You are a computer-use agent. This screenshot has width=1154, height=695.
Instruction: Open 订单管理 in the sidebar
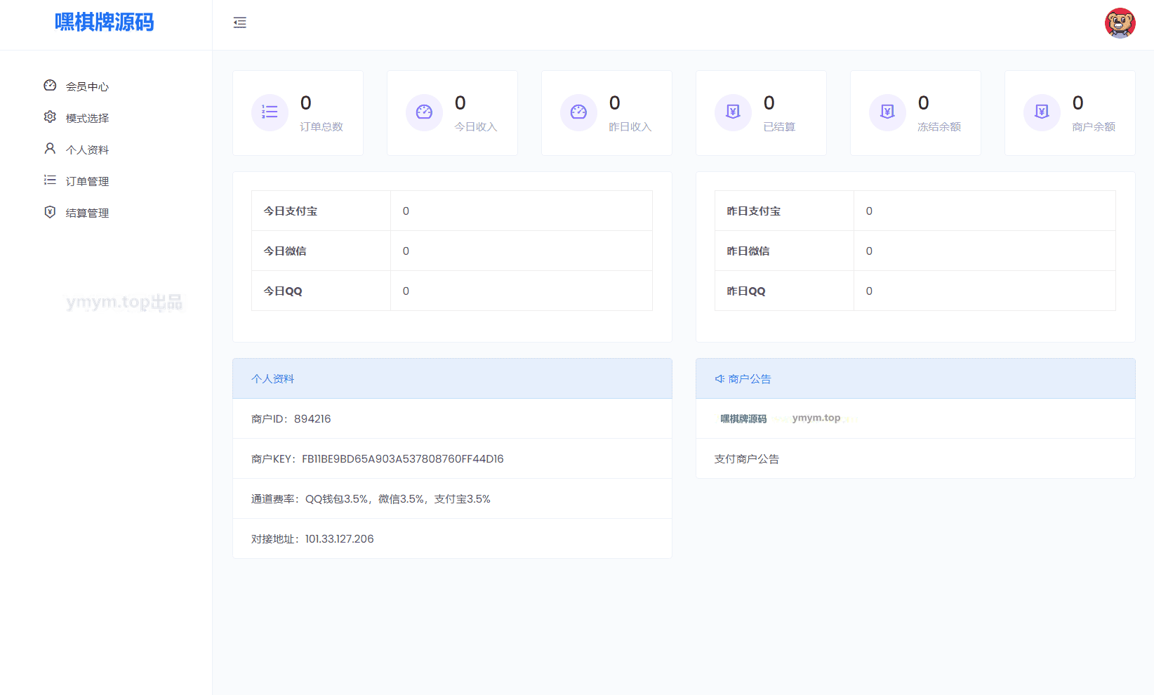click(87, 181)
